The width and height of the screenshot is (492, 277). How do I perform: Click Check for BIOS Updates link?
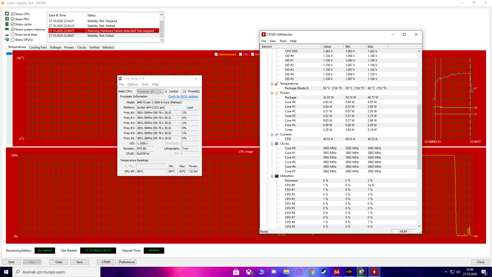point(183,97)
